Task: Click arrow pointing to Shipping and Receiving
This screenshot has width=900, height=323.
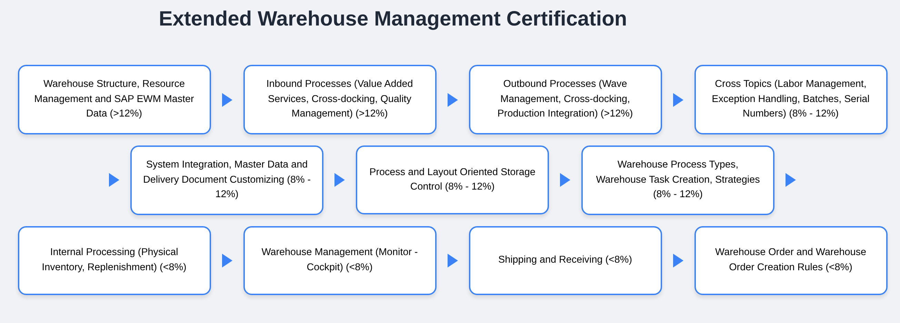Action: pos(452,261)
